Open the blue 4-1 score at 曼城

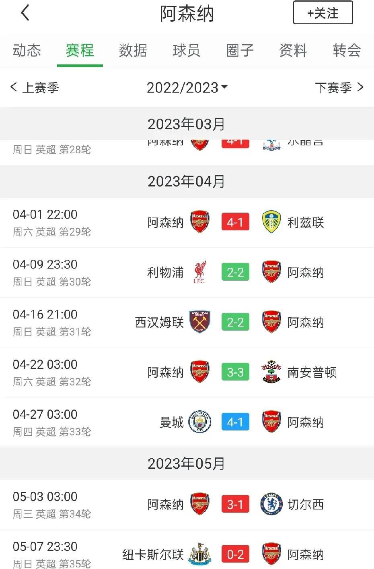pos(235,422)
